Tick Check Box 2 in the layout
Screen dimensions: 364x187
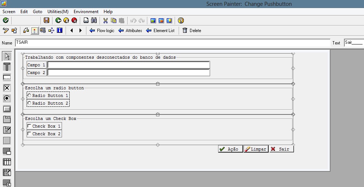pyautogui.click(x=29, y=134)
